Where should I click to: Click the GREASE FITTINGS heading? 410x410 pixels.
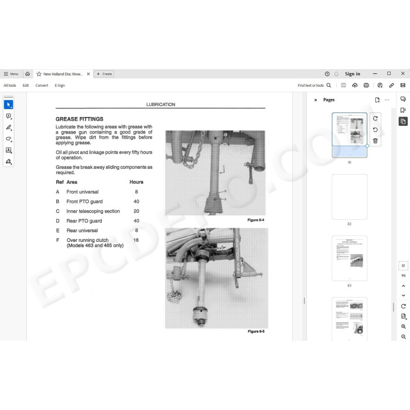click(80, 119)
